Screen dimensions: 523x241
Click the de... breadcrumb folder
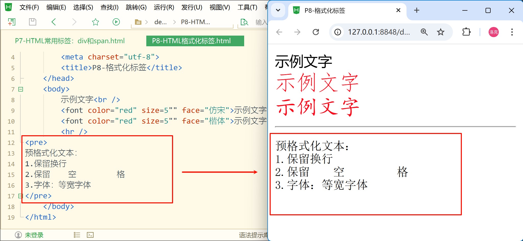point(161,22)
